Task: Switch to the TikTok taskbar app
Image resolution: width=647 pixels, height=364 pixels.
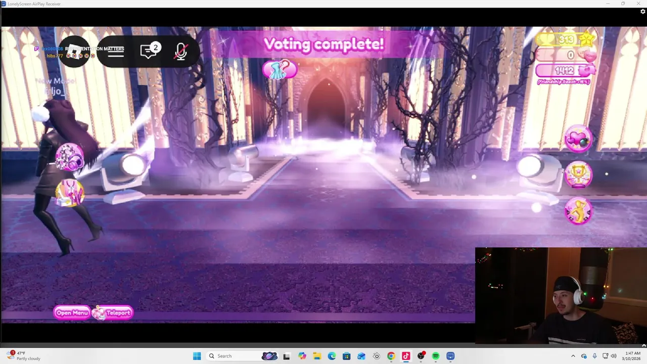Action: point(406,356)
